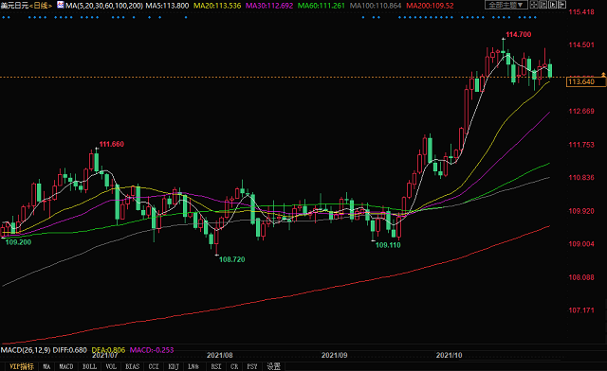Screen dimensions: 607x371
Task: Open the 全部主题 dropdown at top right
Action: click(506, 5)
